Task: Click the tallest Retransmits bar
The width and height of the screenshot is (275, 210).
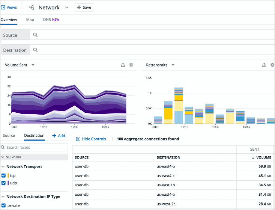Action: [179, 106]
